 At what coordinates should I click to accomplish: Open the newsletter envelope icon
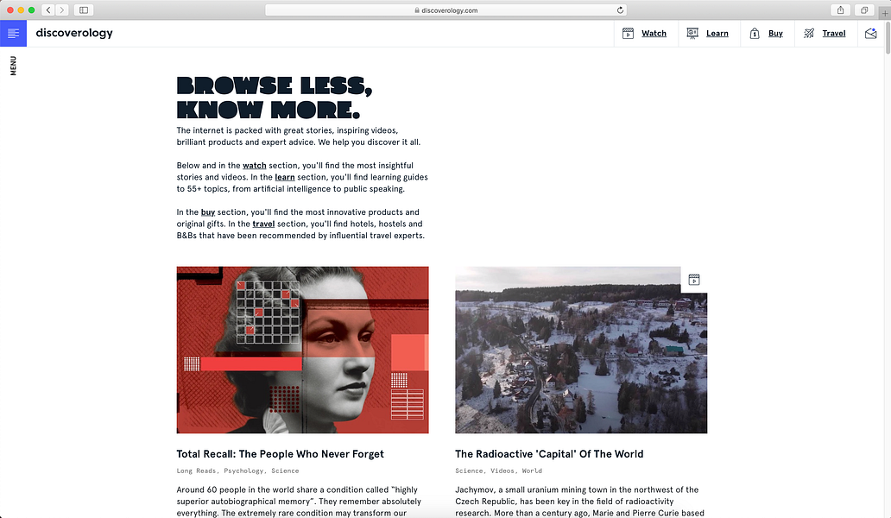pyautogui.click(x=870, y=34)
